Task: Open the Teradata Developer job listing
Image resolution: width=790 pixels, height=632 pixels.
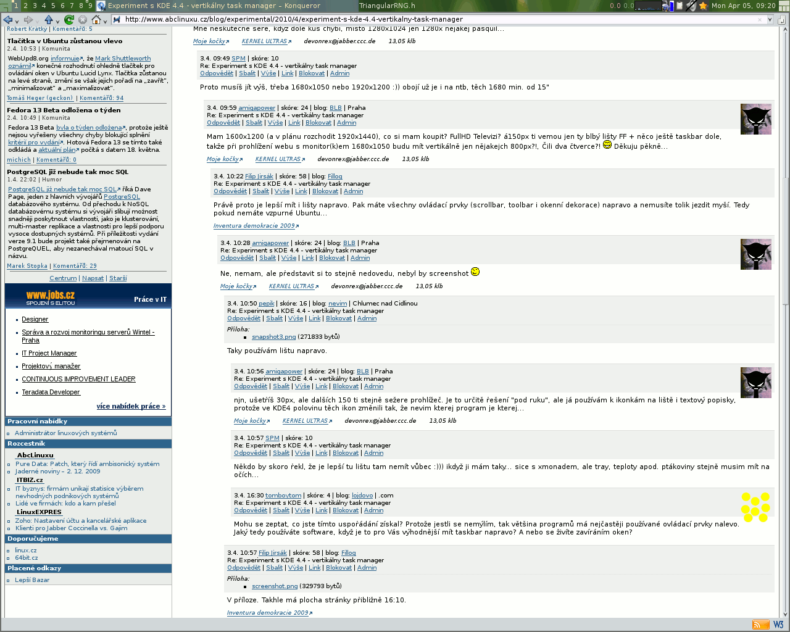Action: (51, 393)
